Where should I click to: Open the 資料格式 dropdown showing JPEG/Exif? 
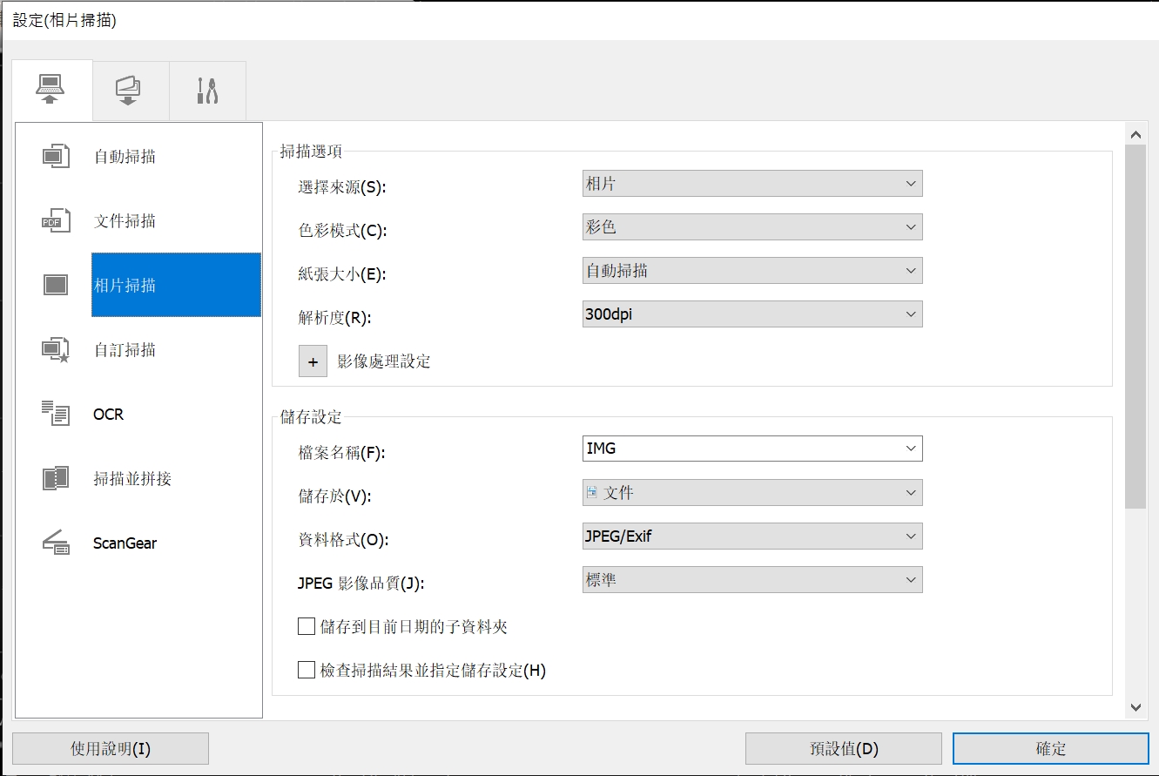(x=752, y=536)
